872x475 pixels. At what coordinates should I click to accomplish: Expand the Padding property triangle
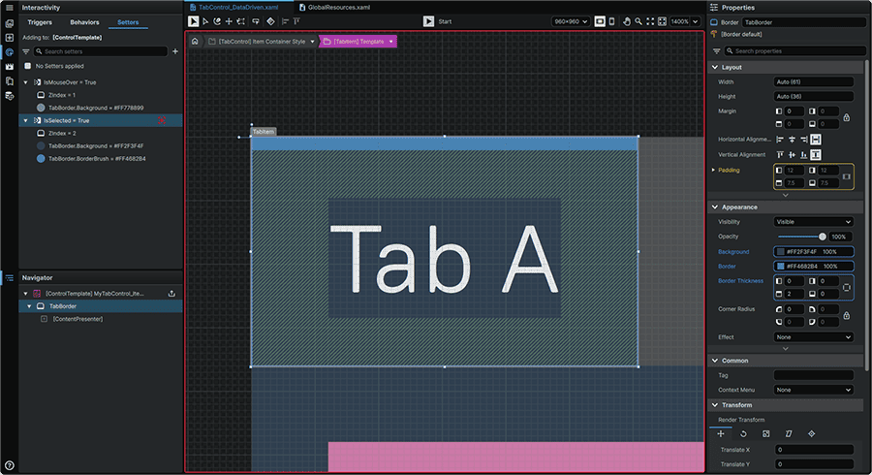(x=713, y=171)
